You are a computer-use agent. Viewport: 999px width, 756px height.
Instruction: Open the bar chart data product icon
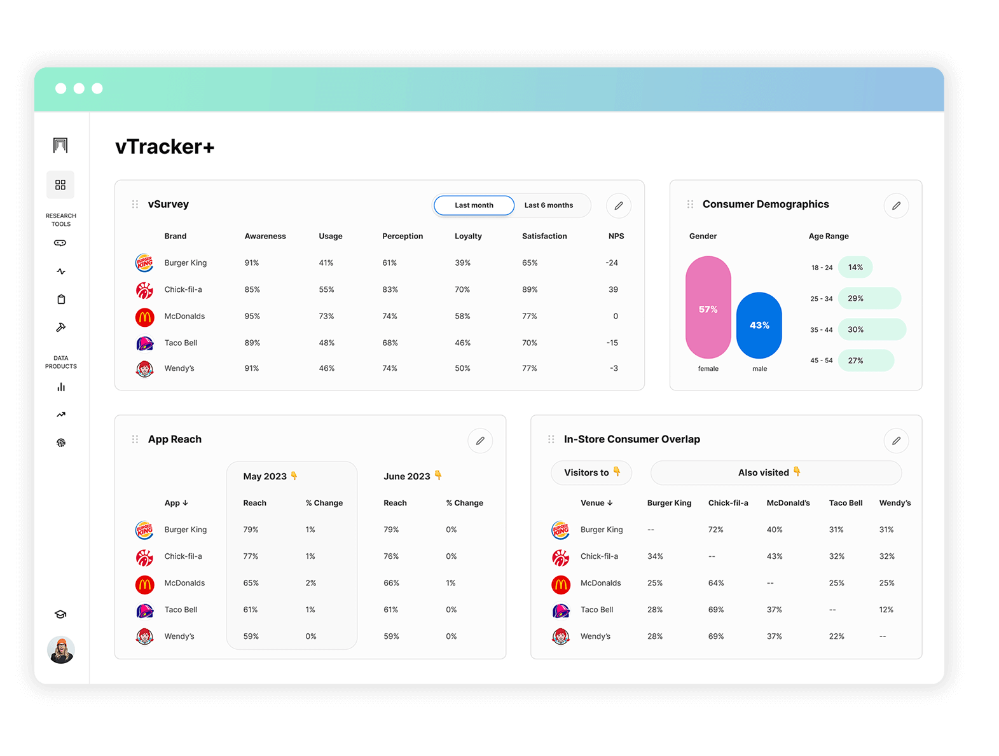(x=61, y=387)
